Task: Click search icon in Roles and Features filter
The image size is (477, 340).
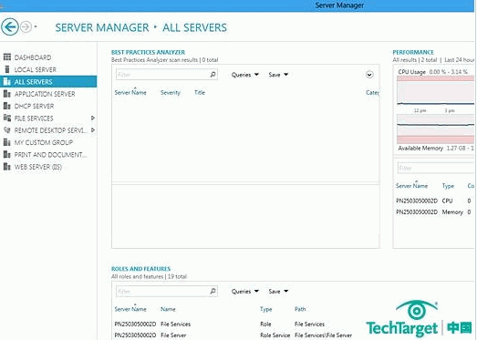Action: click(x=213, y=291)
